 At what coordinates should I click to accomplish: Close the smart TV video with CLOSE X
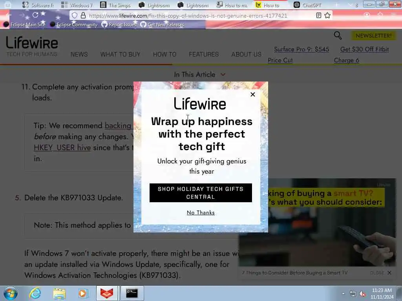point(381,273)
